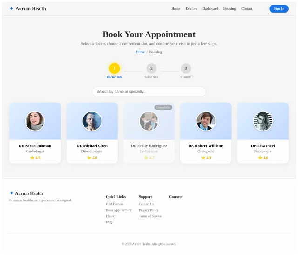Click the Unavailable badge on Emily Rodriguez card
298x255 pixels.
(163, 107)
